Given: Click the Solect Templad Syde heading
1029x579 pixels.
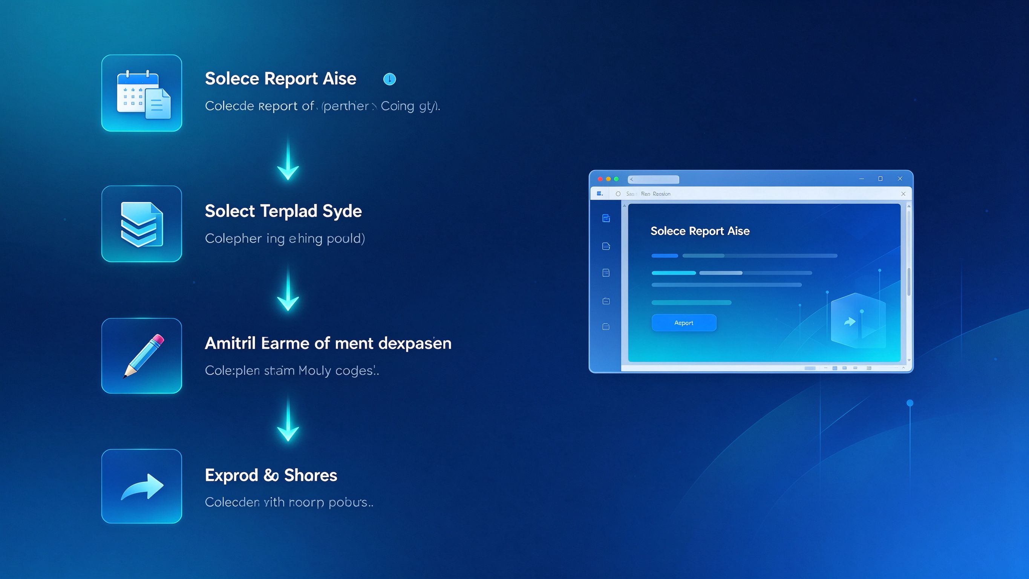Looking at the screenshot, I should [283, 211].
